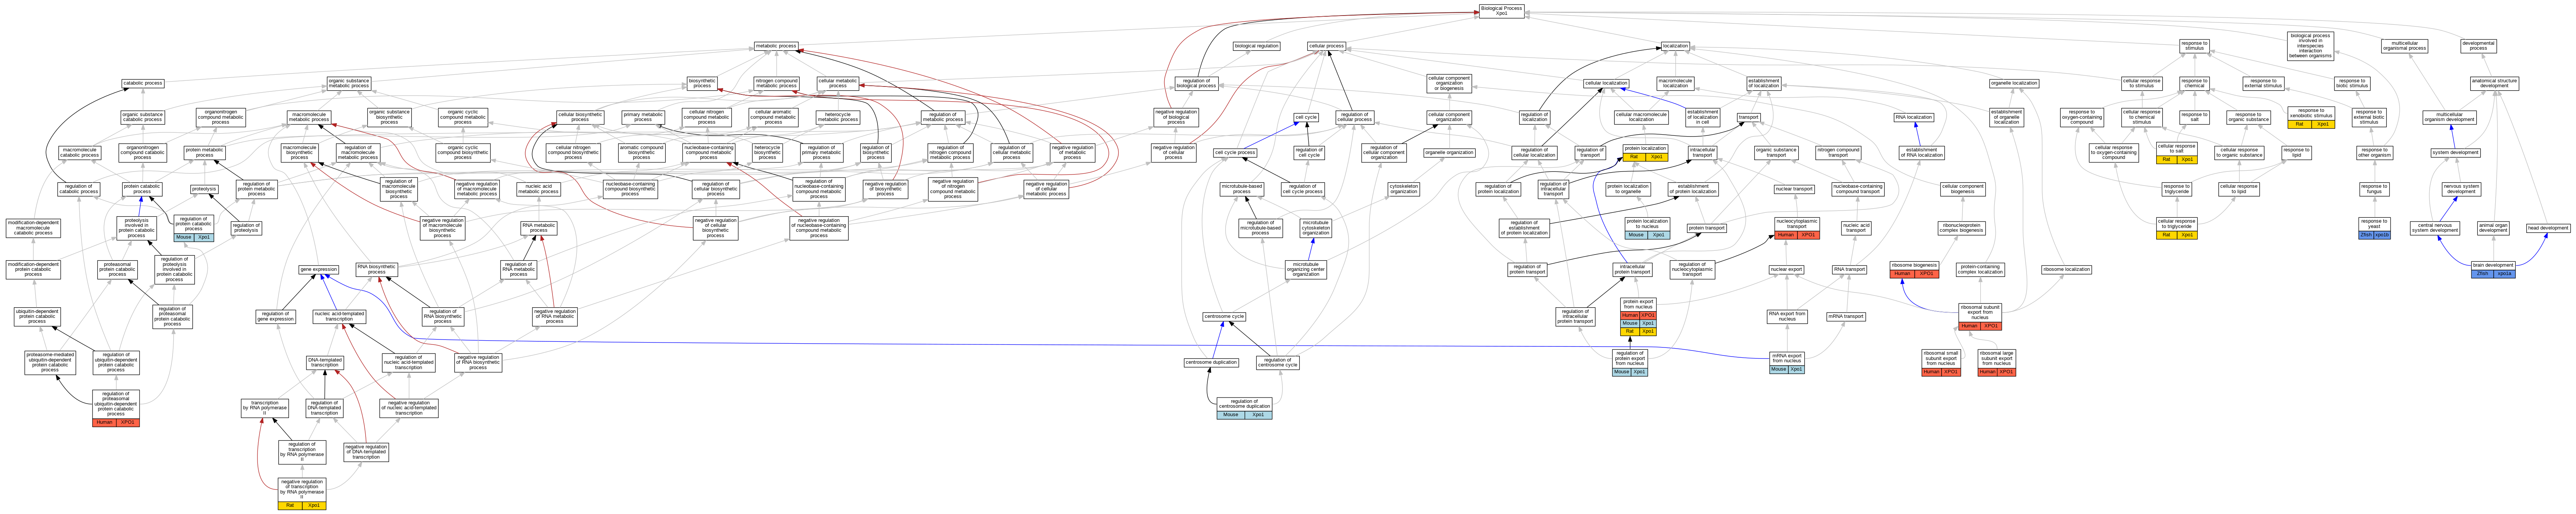Click the 'developmental process' node

2478,46
